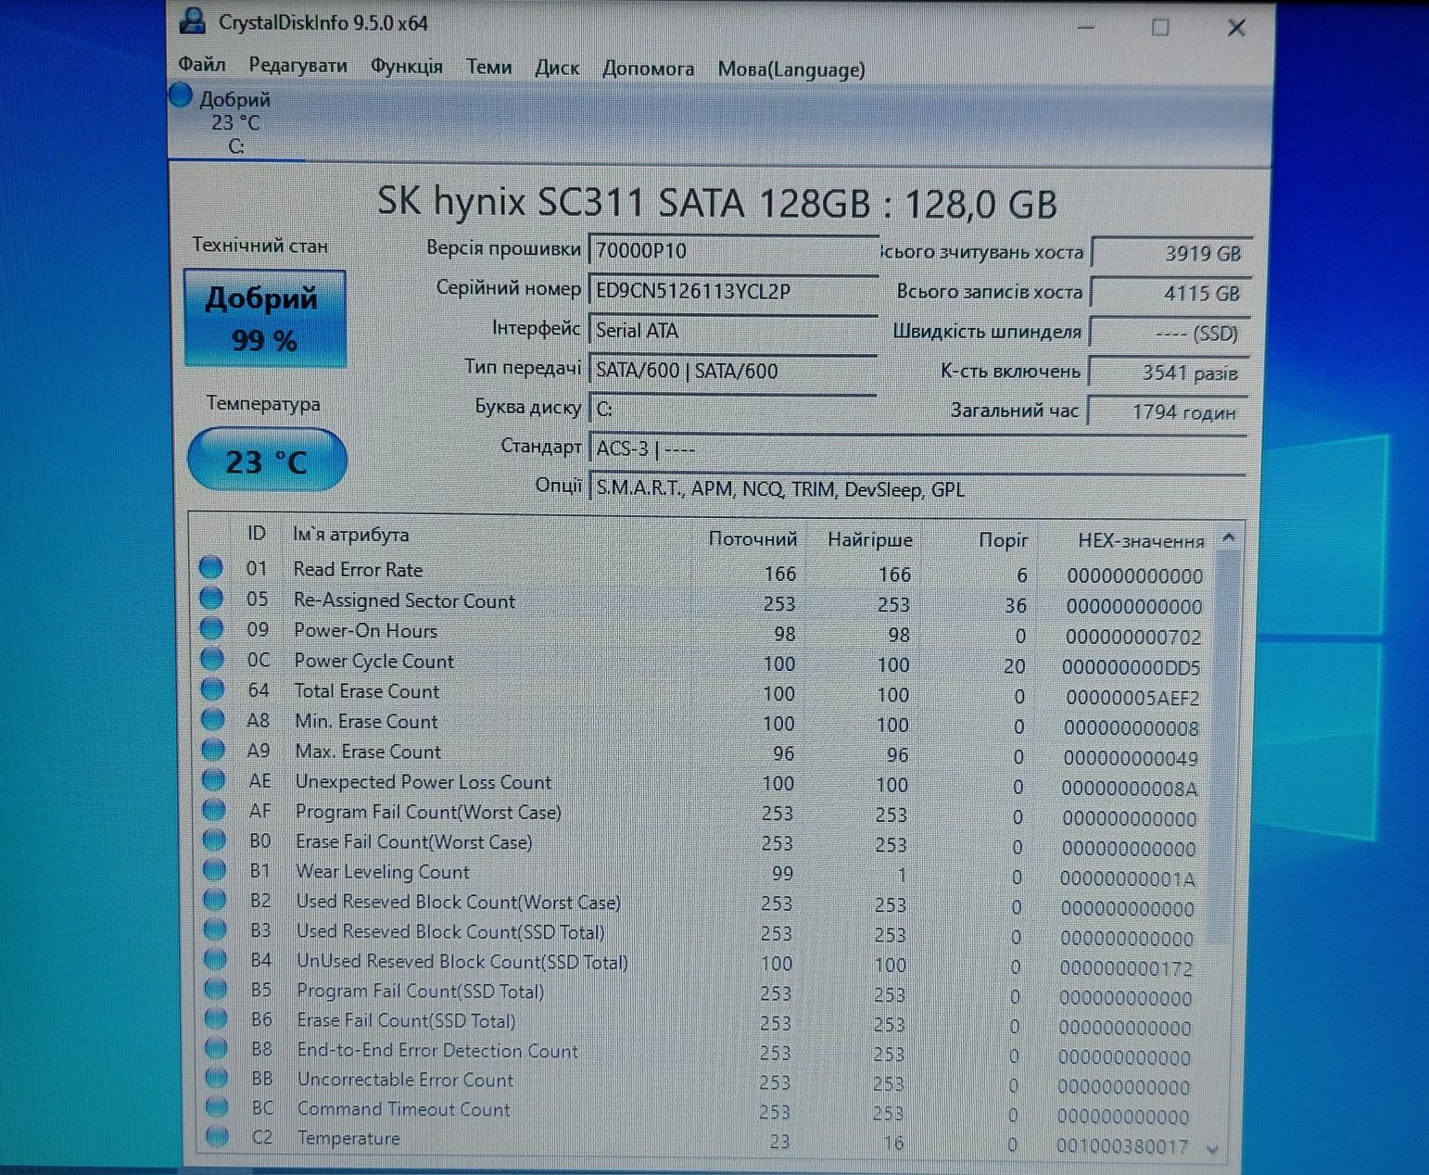This screenshot has height=1175, width=1429.
Task: Open the Диск menu
Action: coord(557,68)
